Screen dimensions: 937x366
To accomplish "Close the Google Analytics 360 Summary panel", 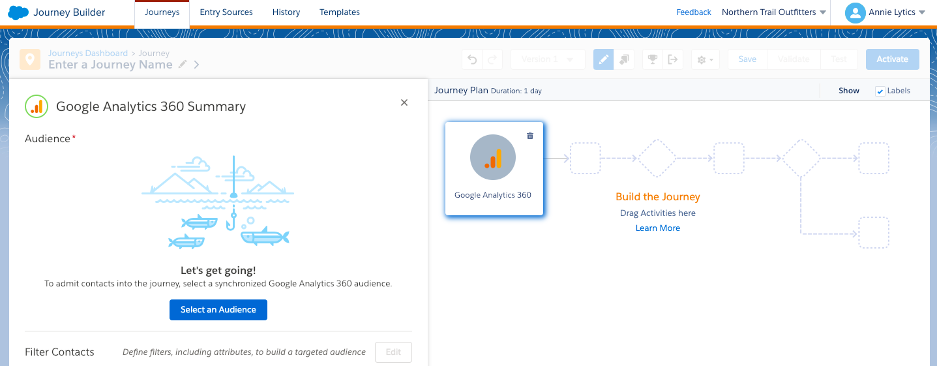I will [x=404, y=102].
